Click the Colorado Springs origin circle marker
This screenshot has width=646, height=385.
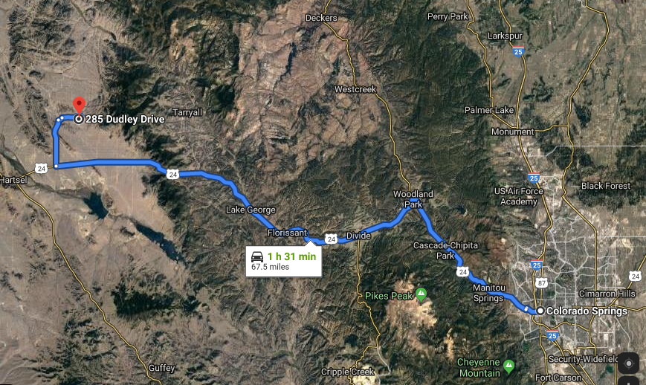click(x=540, y=311)
